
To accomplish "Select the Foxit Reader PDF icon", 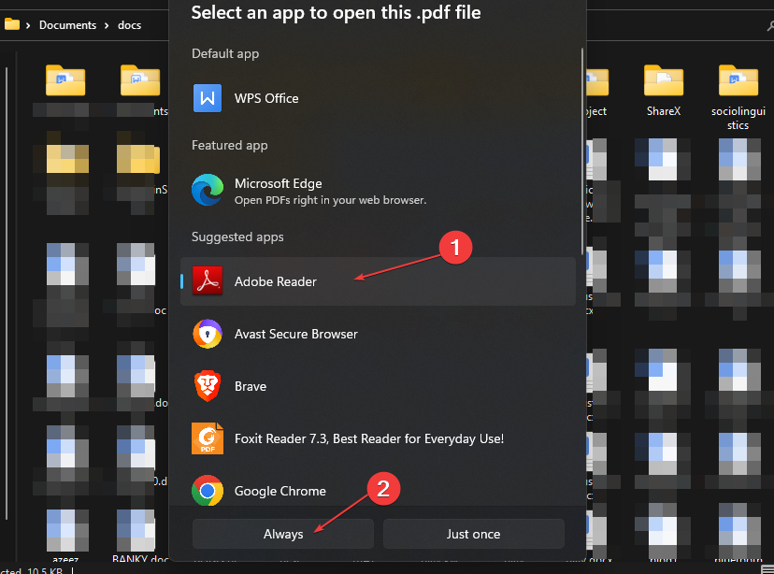I will coord(208,438).
